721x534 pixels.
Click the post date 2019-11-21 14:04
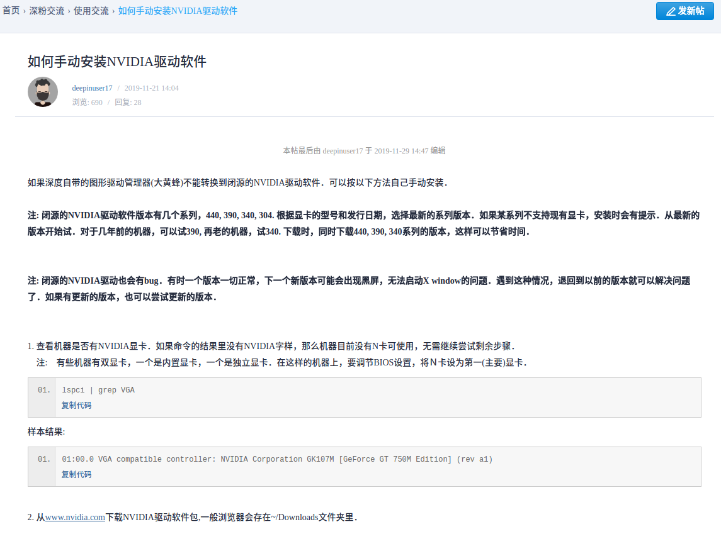[x=151, y=88]
